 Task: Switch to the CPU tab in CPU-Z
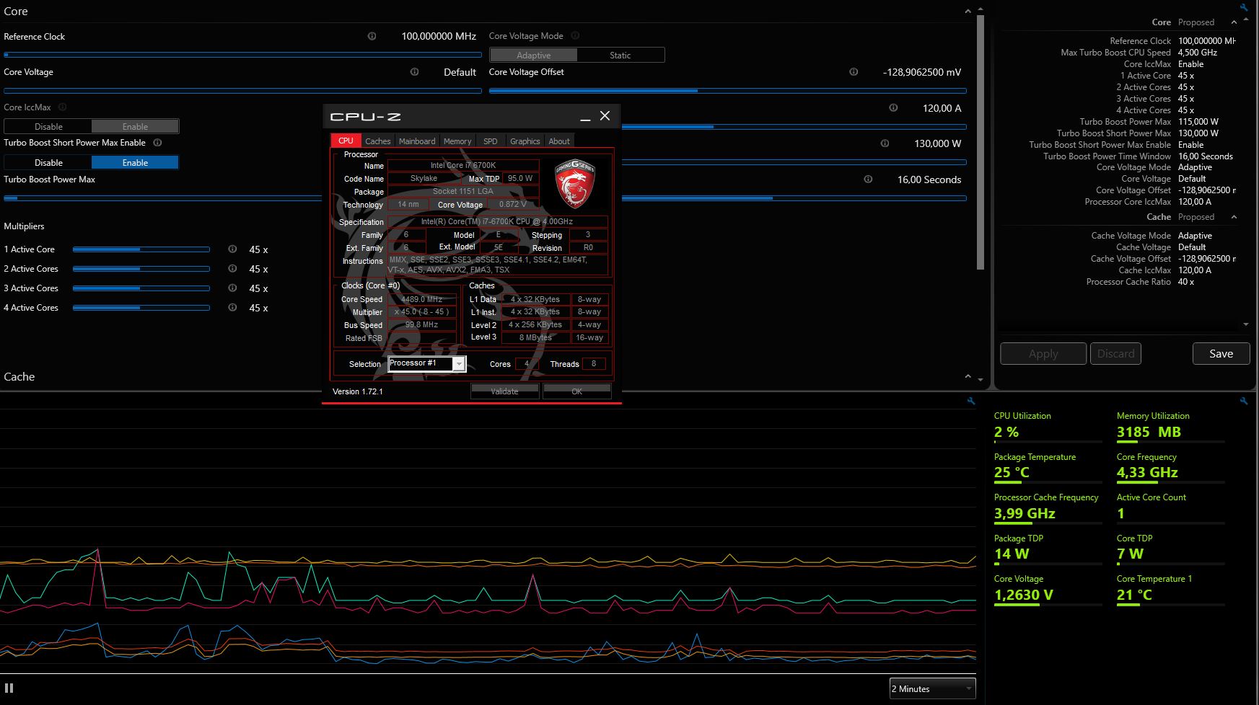point(346,141)
